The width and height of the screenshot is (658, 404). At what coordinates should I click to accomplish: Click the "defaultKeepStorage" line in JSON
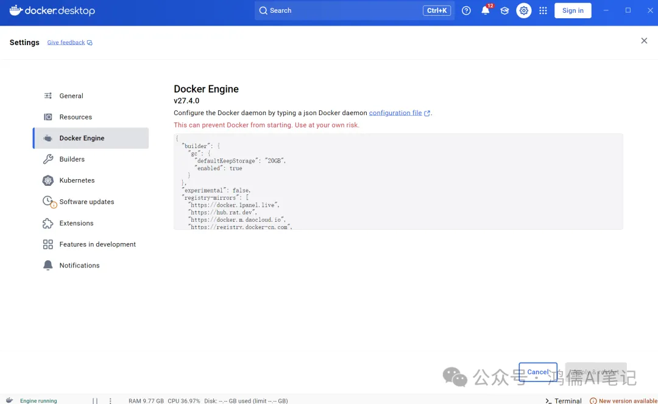(240, 161)
